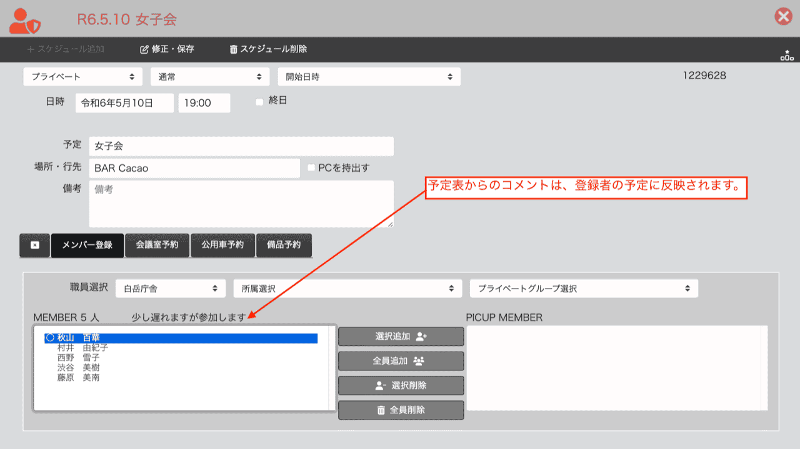Screen dimensions: 800x449
Task: Click the 備考 notes text area
Action: point(241,204)
